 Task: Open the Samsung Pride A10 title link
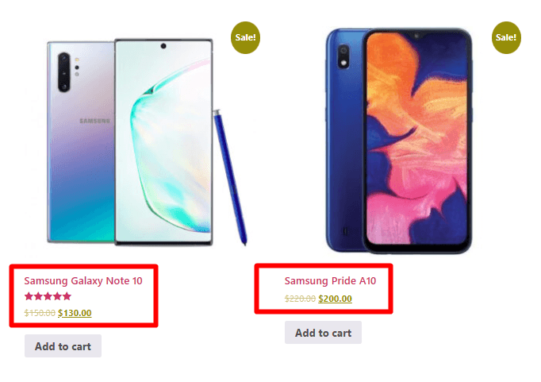[330, 281]
